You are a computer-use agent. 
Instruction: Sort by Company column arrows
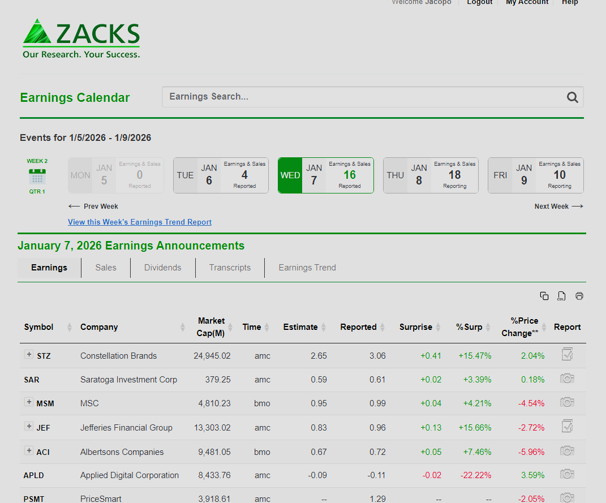tap(182, 327)
